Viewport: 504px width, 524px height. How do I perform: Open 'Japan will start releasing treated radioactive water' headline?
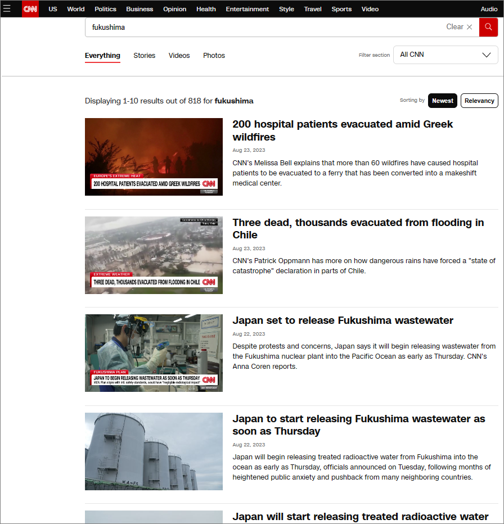pos(361,516)
